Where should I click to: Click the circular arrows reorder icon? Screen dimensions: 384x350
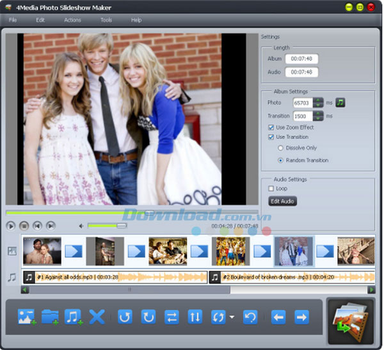pyautogui.click(x=218, y=317)
